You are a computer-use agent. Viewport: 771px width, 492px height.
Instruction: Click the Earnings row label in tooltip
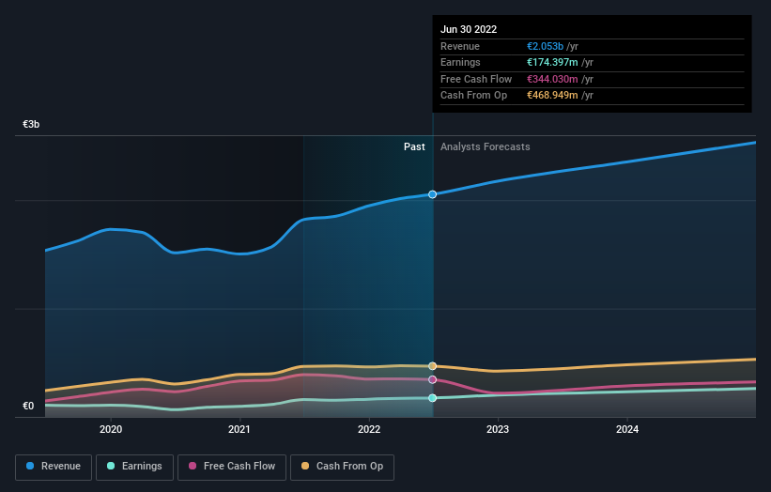tap(460, 62)
